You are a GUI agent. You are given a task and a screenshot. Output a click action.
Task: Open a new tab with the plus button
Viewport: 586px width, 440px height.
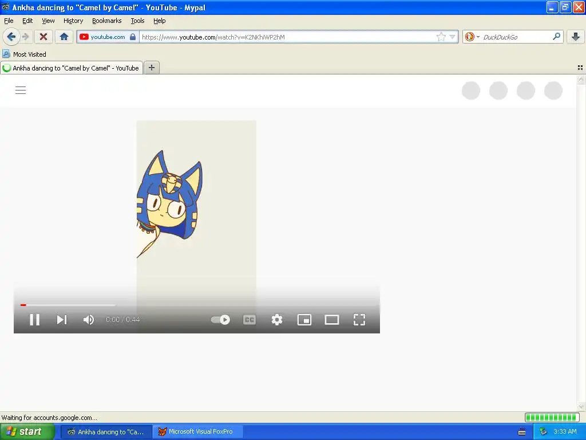click(x=151, y=68)
